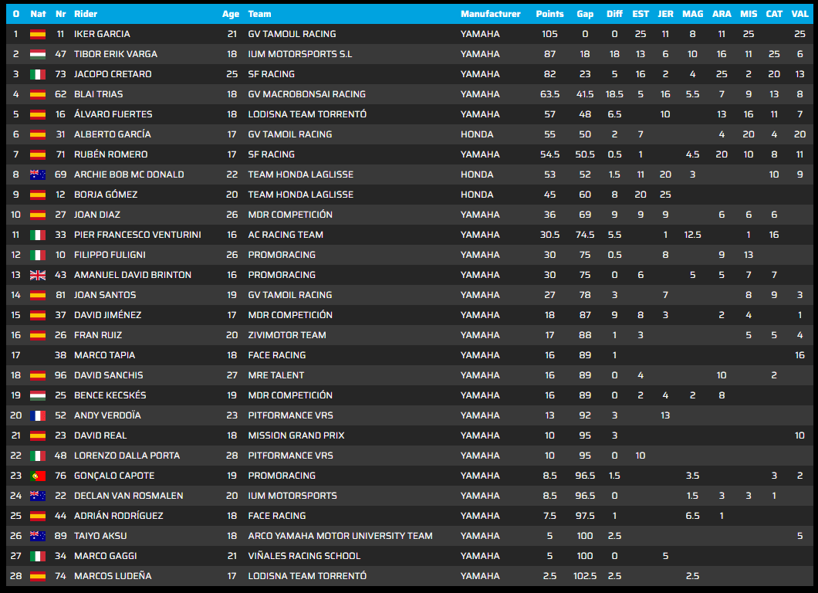Image resolution: width=818 pixels, height=593 pixels.
Task: Click rider name RUBÉN ROMERO
Action: click(x=110, y=154)
